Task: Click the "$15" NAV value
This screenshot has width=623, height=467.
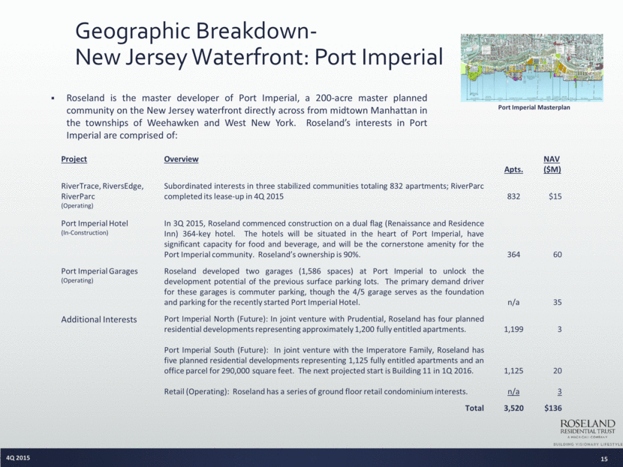Action: [555, 196]
